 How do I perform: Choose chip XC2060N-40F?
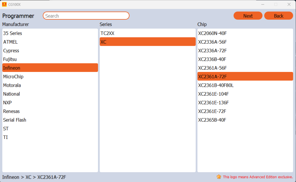point(212,33)
